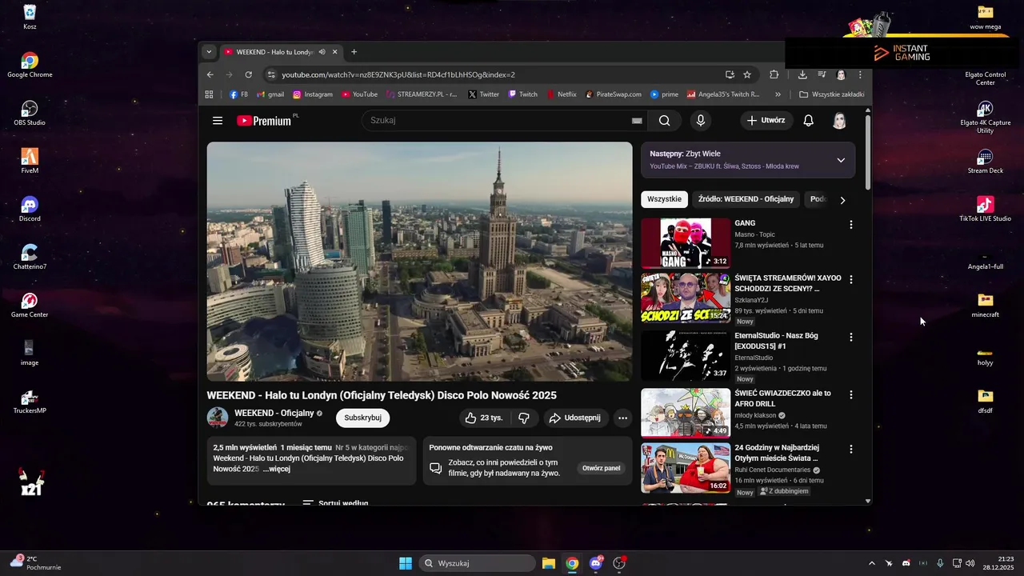Screen dimensions: 1024x576
Task: Bookmark this page with star icon
Action: (747, 74)
